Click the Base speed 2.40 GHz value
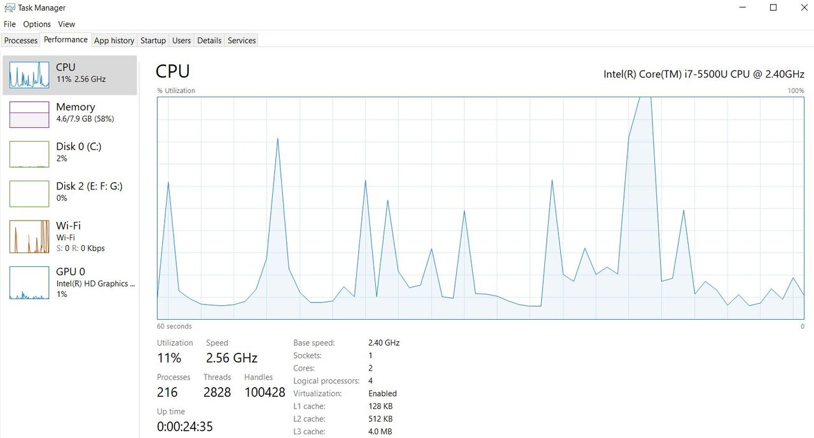814x438 pixels. [x=384, y=343]
